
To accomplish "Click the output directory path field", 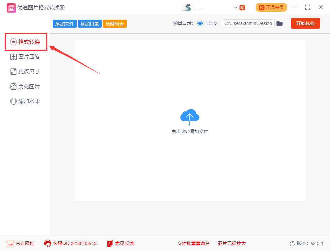I will (x=248, y=23).
